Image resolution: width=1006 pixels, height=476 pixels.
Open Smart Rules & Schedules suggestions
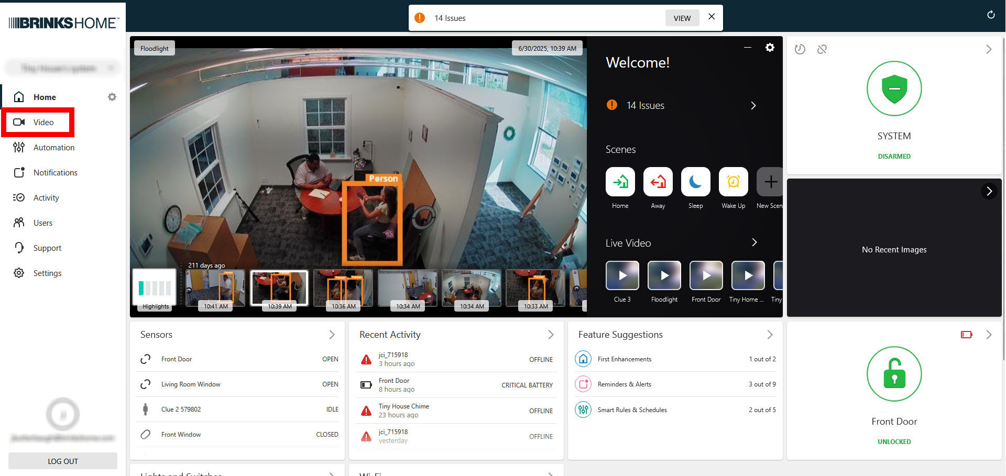click(675, 410)
